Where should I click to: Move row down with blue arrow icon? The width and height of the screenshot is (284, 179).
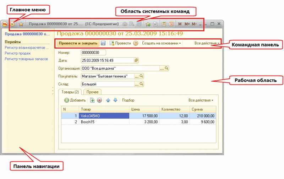point(115,100)
